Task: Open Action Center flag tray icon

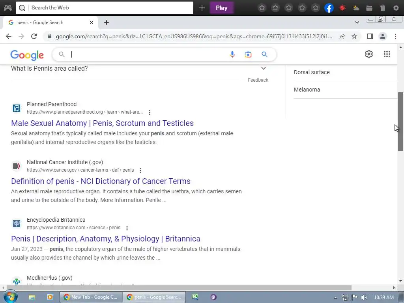Action: [355, 297]
